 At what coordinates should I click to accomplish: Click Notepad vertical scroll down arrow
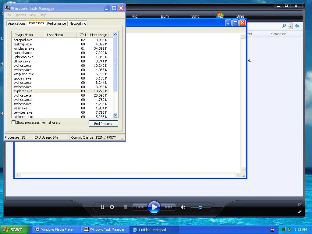pyautogui.click(x=243, y=170)
